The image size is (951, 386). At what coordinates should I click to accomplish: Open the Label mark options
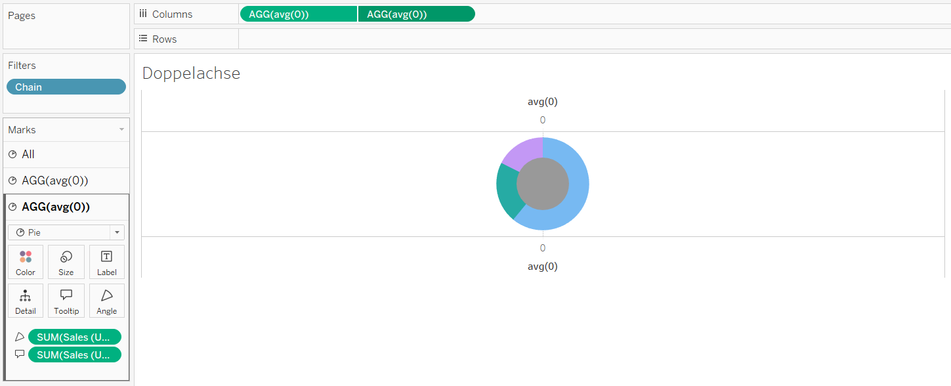point(106,262)
